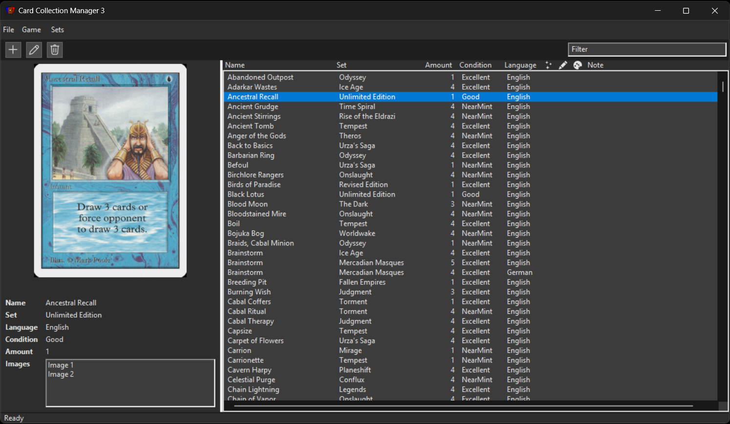
Task: Select the Ancient Grudge row
Action: (471, 106)
